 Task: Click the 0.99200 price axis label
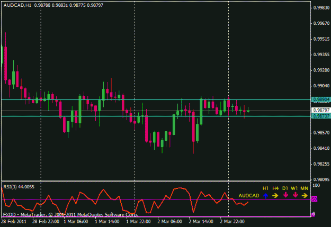coord(321,70)
